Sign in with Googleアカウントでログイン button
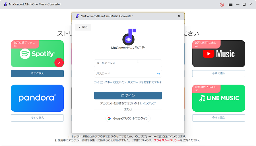 128,118
